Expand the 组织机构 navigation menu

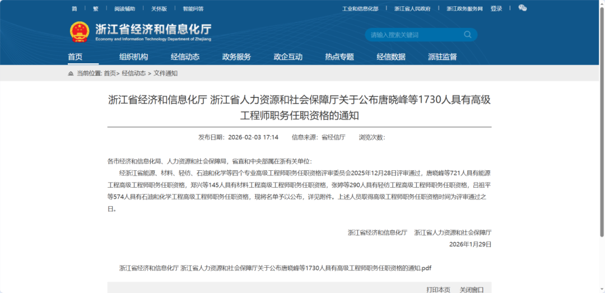133,57
